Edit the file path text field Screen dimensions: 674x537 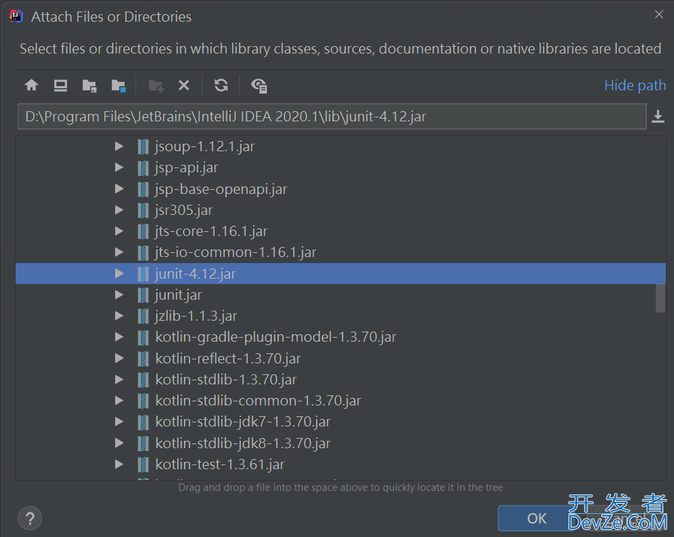point(332,116)
